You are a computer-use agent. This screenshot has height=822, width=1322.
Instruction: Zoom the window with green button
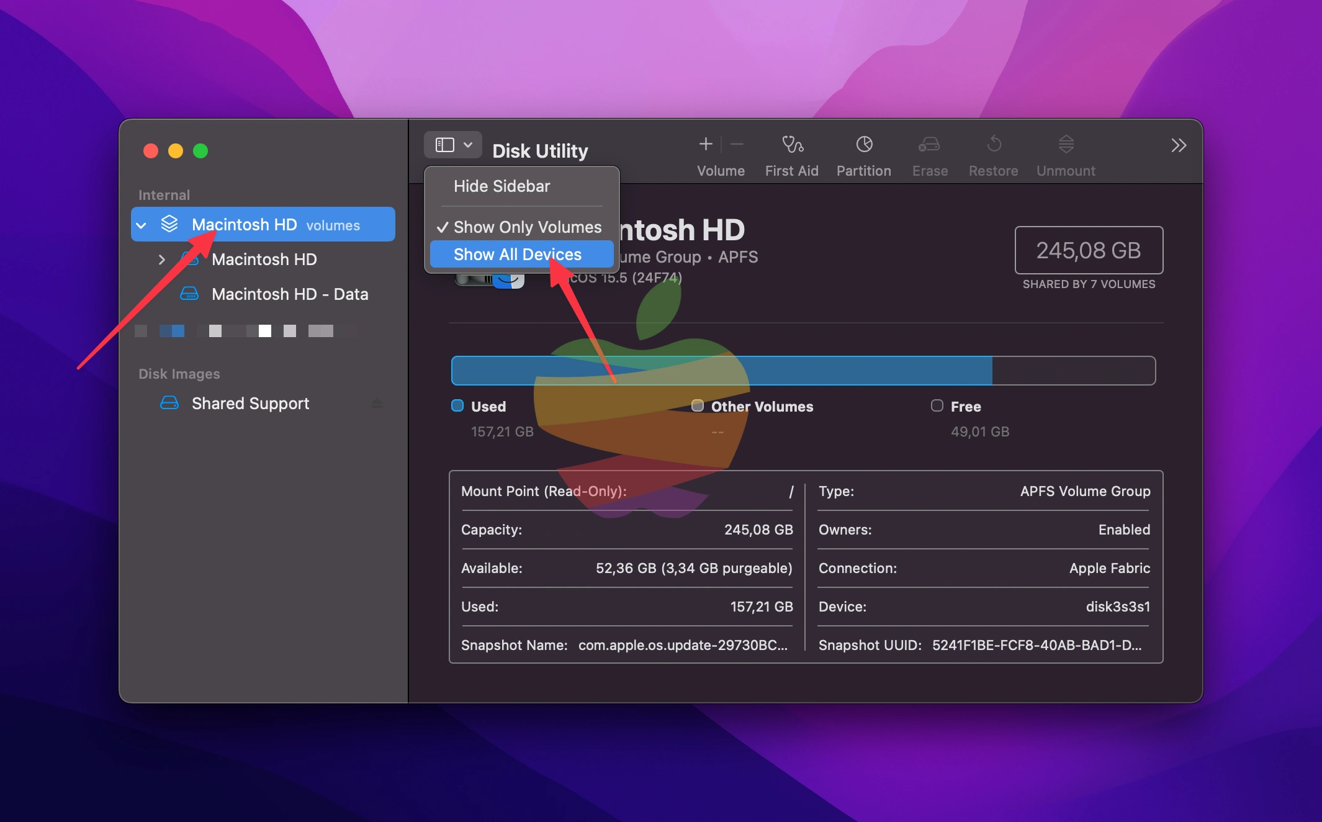tap(200, 151)
